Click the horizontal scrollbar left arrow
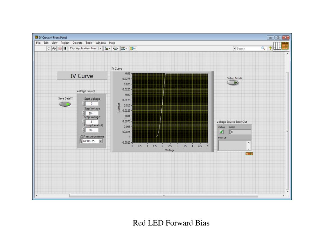 (x=37, y=196)
